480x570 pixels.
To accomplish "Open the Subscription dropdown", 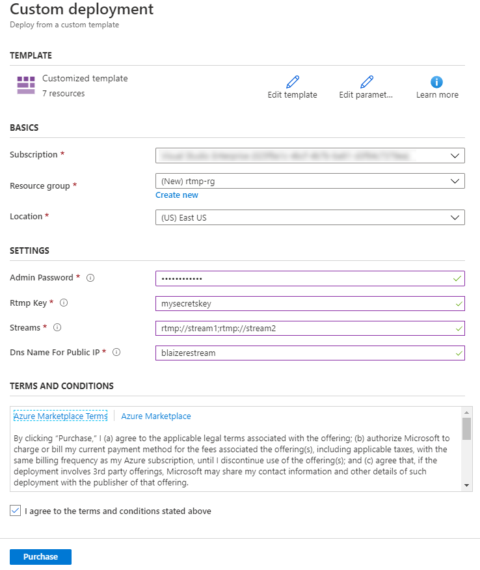I will click(310, 156).
